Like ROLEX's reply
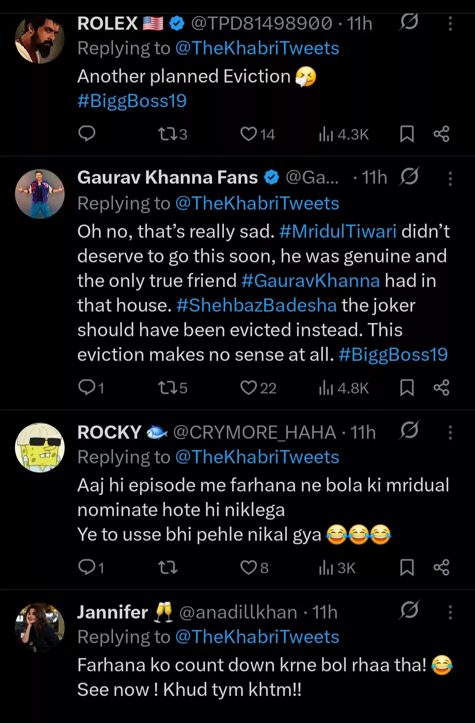This screenshot has height=723, width=475. click(x=250, y=135)
